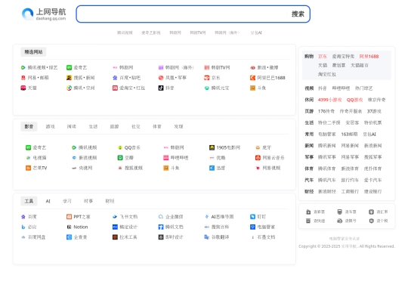Open the 安居客 link
Viewport: 408px width, 306px height.
tap(352, 123)
